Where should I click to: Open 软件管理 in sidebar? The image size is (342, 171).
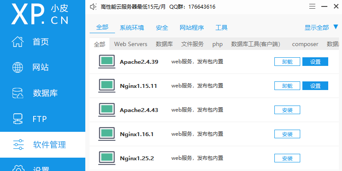click(43, 145)
